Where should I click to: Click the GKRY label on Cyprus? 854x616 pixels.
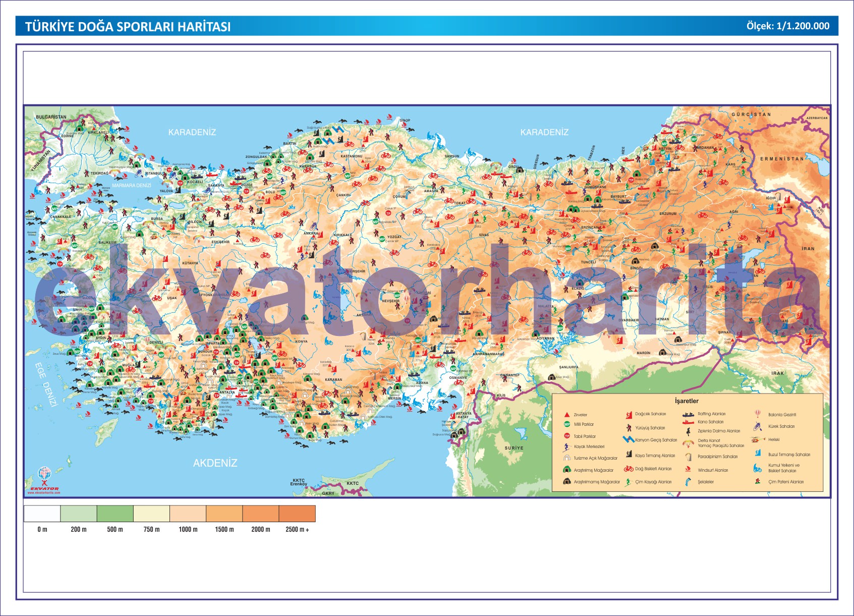coord(328,493)
